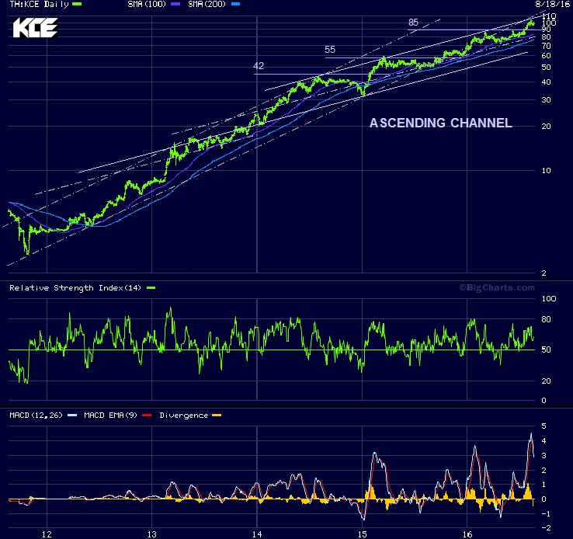The width and height of the screenshot is (573, 539).
Task: Click the 'TH:KCE Daily' chart title
Action: 39,5
